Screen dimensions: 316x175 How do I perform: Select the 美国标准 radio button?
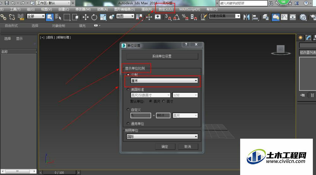(128, 89)
